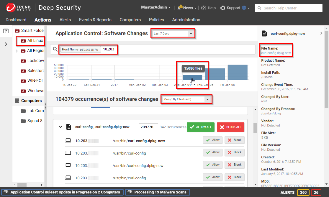Screen dimensions: 329x197
Task: Open the Support globe icon menu
Action: pyautogui.click(x=222, y=8)
